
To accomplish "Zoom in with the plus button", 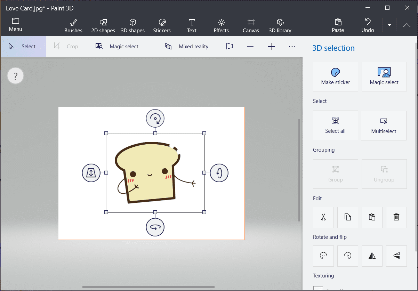I will click(271, 46).
